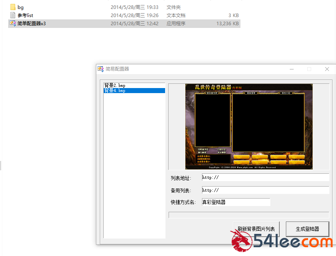The width and height of the screenshot is (336, 256).
Task: Click the CopyRight footer text in the preview
Action: [241, 167]
